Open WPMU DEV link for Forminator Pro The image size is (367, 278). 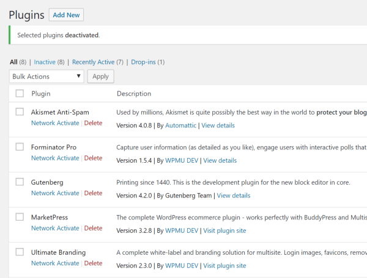[x=182, y=160]
